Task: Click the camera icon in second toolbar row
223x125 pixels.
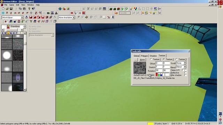Action: point(48,13)
